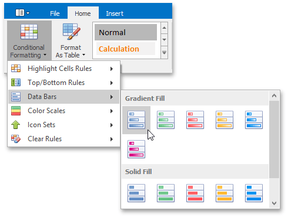Click the data bars gallery scroll down arrow

point(274,203)
